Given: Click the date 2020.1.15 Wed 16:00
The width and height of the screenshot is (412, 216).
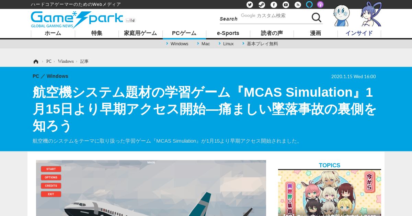Looking at the screenshot, I should pos(354,76).
